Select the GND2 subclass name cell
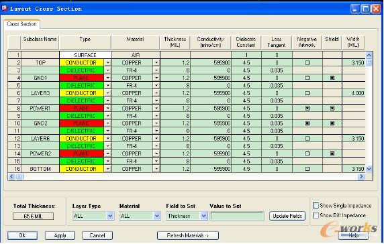This screenshot has height=244, width=384. pos(40,123)
